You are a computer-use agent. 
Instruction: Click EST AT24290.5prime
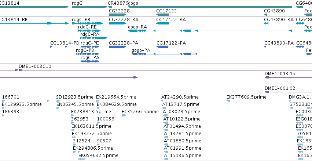180,97
